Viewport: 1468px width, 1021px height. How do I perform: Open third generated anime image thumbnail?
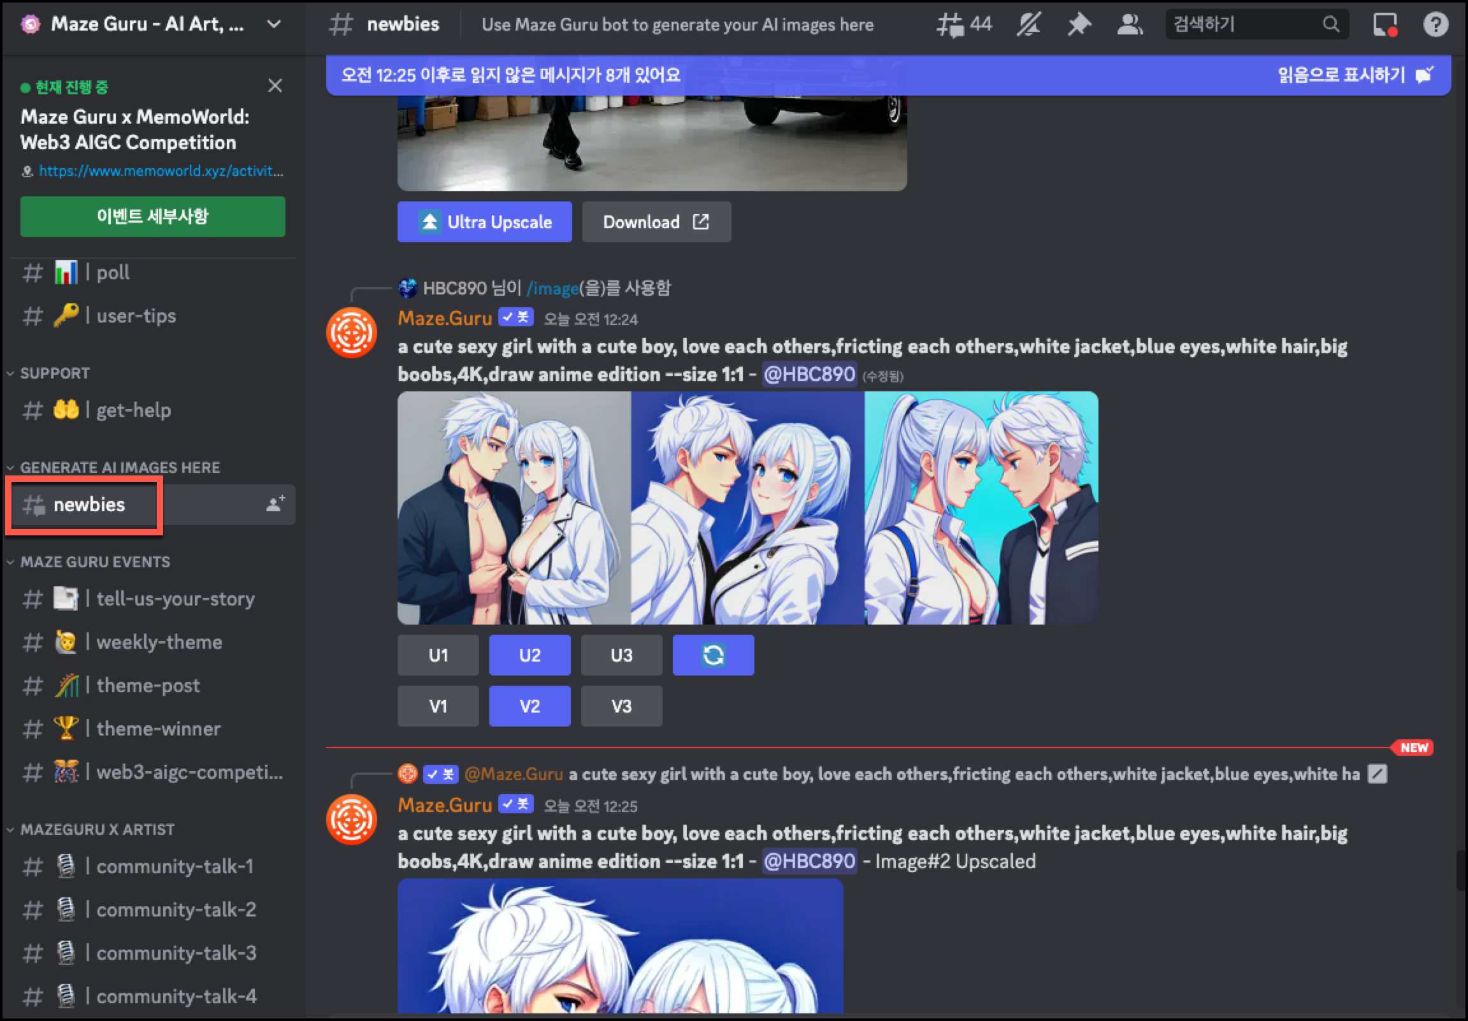tap(981, 507)
